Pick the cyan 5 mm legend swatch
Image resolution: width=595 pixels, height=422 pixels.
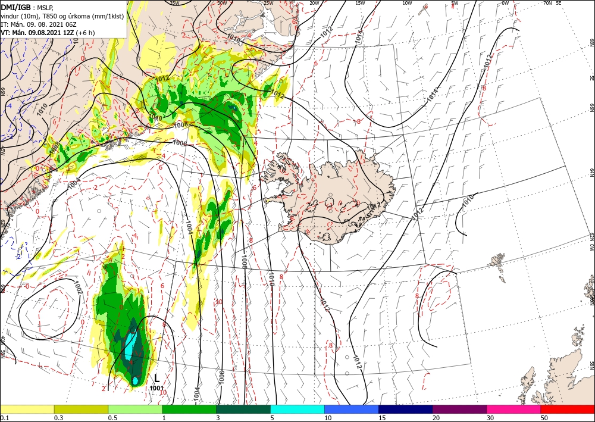coord(297,409)
